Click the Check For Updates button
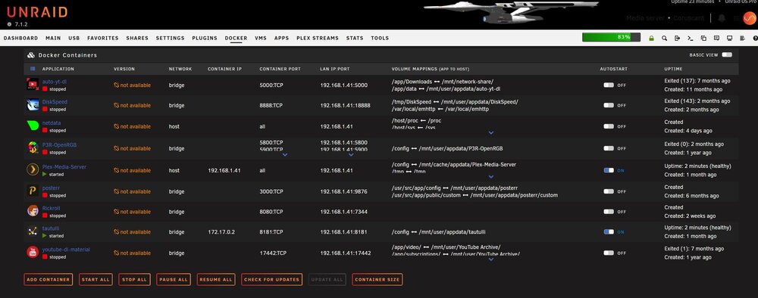758x298 pixels. click(271, 280)
